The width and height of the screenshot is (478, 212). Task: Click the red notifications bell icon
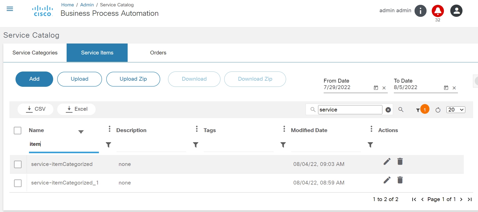point(438,11)
